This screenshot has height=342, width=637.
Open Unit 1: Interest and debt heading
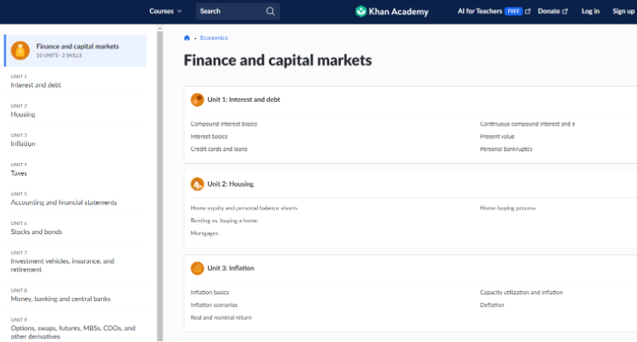pyautogui.click(x=243, y=99)
